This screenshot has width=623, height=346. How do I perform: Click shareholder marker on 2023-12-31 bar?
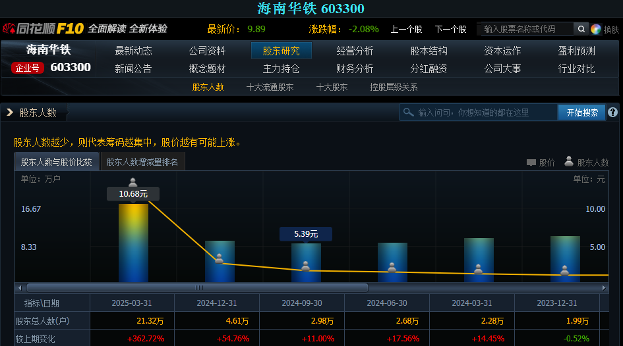(564, 271)
